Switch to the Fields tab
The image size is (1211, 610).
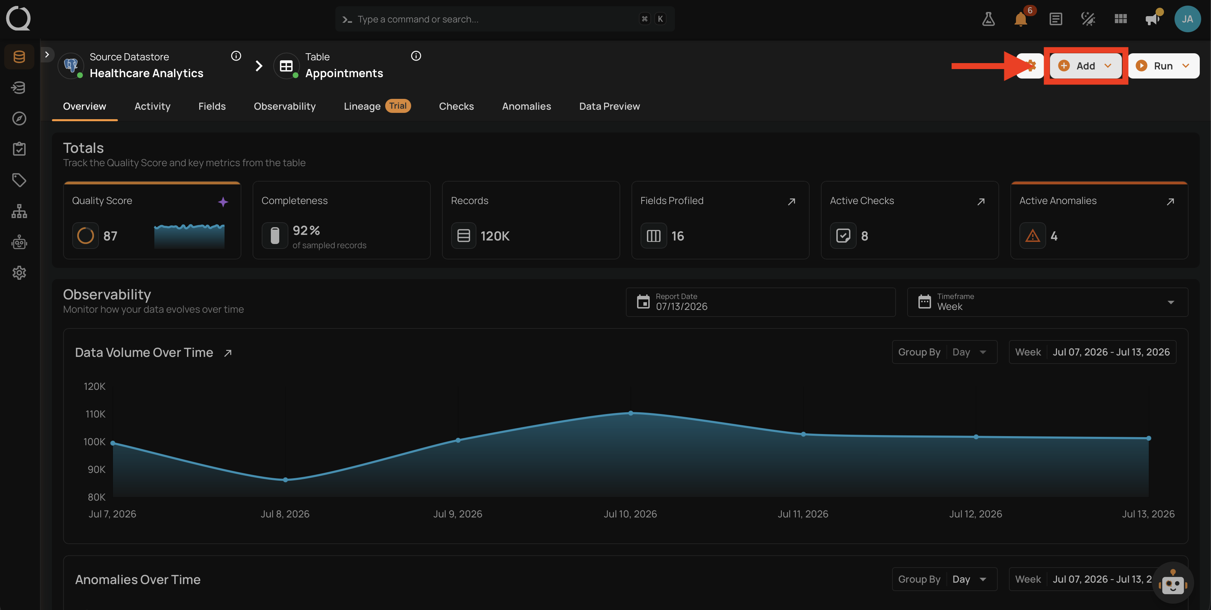212,106
